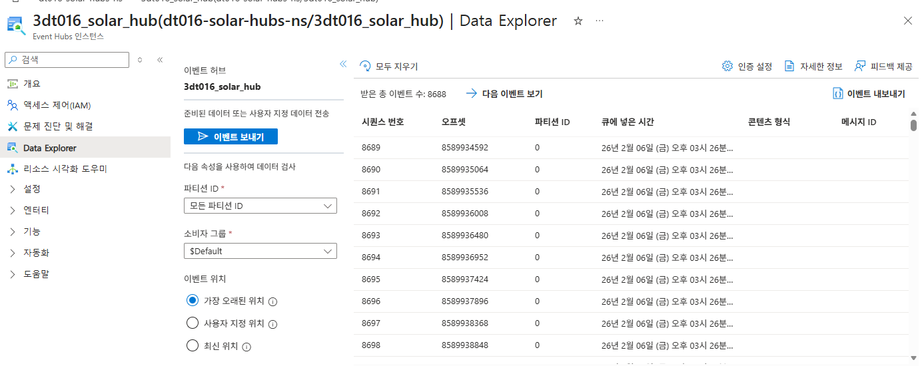Click the expand/collapse arrows next to search
Image resolution: width=922 pixels, height=366 pixels.
click(140, 60)
